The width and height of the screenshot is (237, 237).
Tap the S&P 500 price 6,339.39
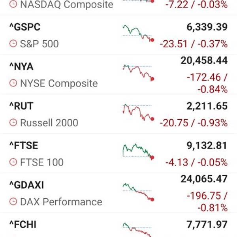click(207, 27)
